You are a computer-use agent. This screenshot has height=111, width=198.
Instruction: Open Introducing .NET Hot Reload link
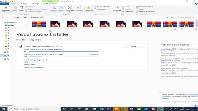tap(179, 60)
